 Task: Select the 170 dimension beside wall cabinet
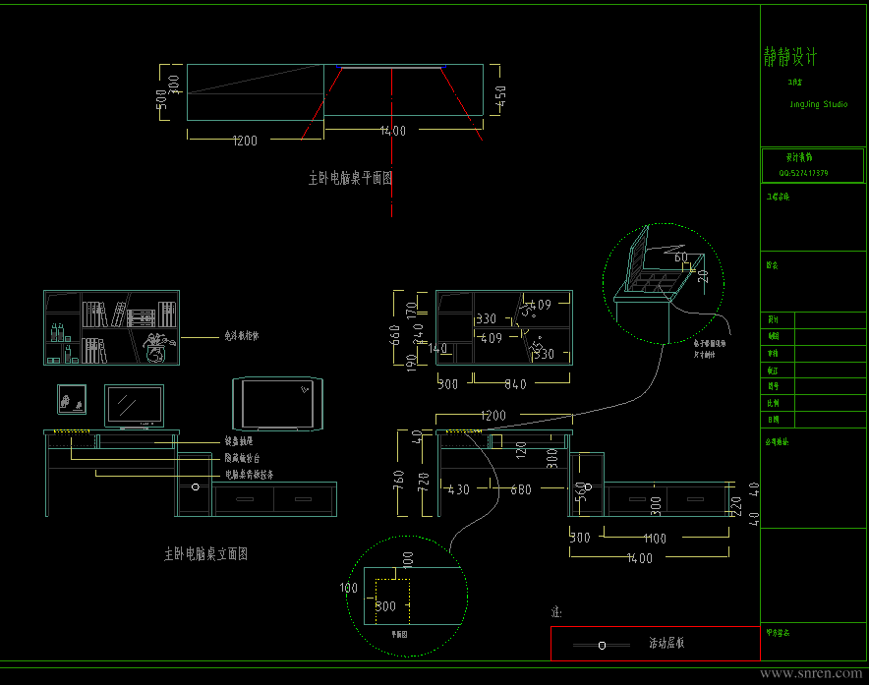tap(411, 310)
